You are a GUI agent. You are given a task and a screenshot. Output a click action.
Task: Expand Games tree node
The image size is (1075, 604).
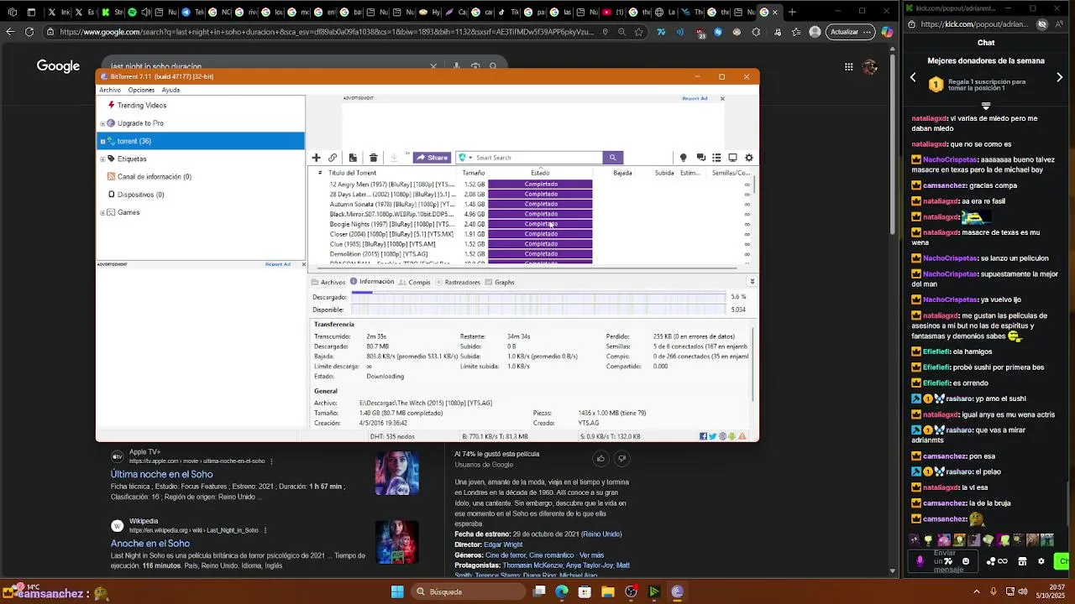pyautogui.click(x=102, y=212)
